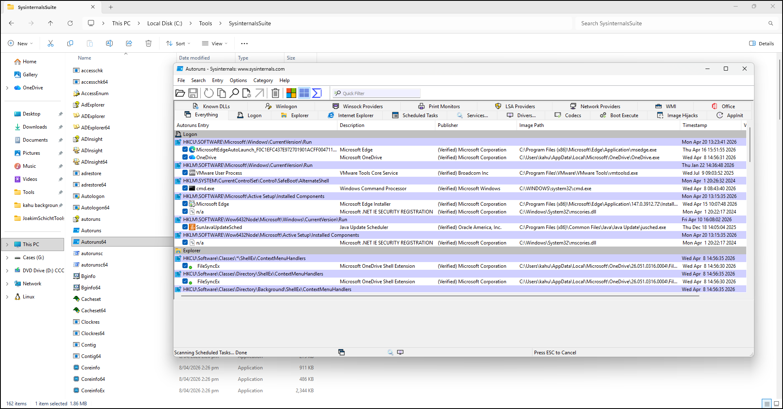The height and width of the screenshot is (409, 783).
Task: Sort by the Timestamp column header
Action: click(711, 125)
